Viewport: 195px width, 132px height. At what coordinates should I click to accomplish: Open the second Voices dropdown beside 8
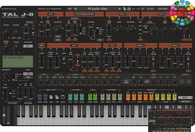click(x=31, y=74)
